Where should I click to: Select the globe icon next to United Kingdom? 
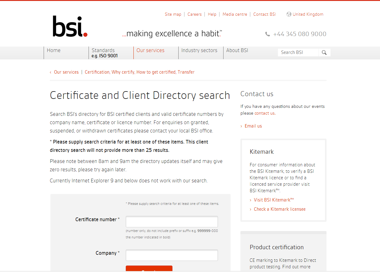tap(288, 14)
